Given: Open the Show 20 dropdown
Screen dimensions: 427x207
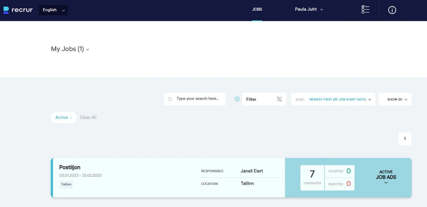Looking at the screenshot, I should (x=395, y=99).
